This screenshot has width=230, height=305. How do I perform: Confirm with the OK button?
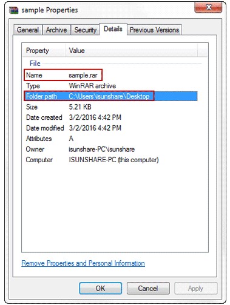(101, 288)
